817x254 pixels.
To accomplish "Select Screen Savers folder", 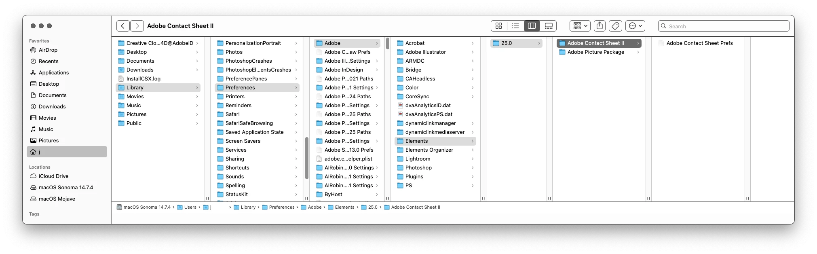I will 257,141.
